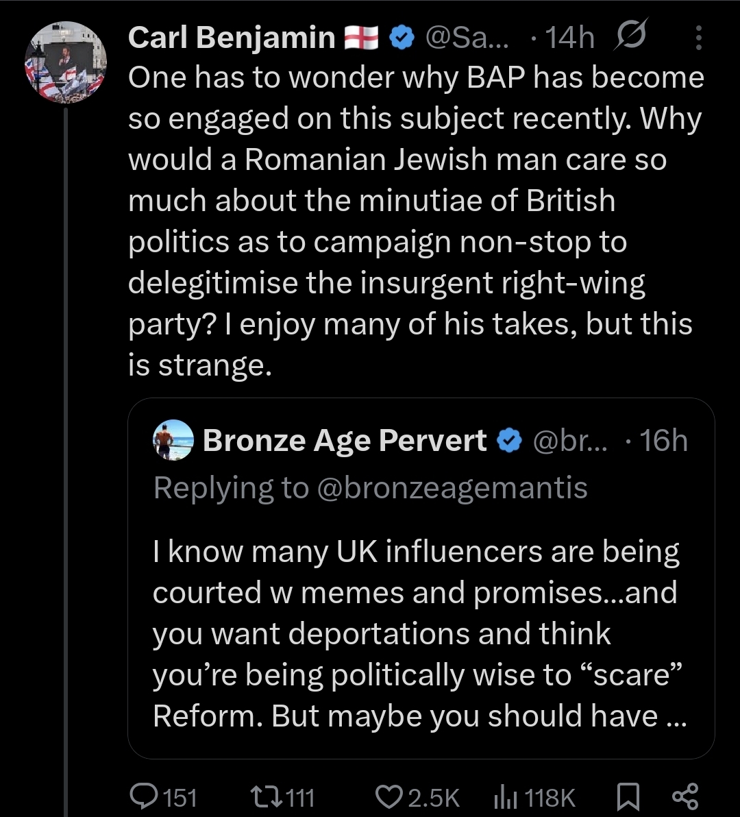Screen dimensions: 740x817
Task: Tap the Bronze Age Pervert display name
Action: (x=344, y=440)
